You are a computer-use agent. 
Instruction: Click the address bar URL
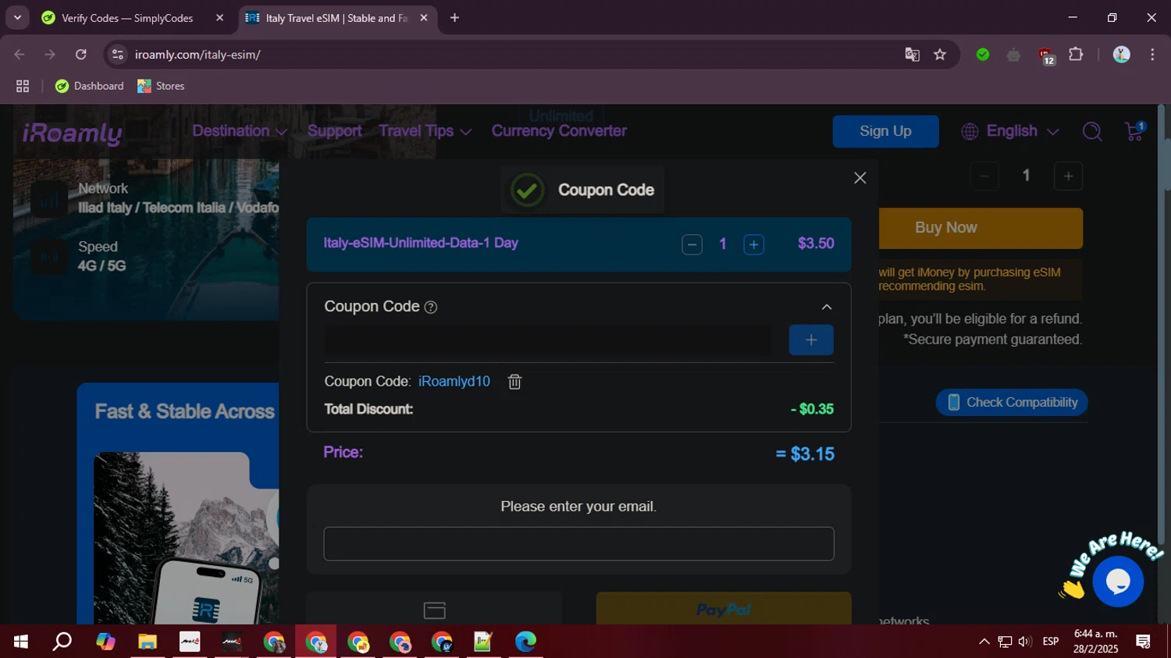tap(198, 55)
